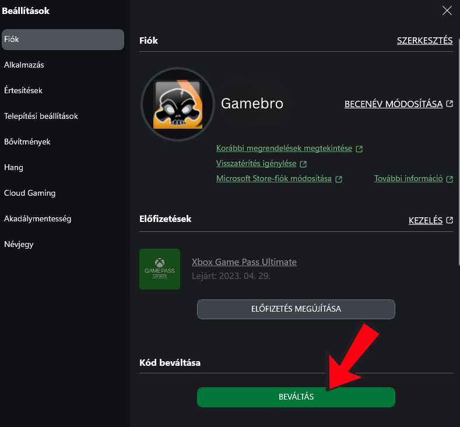Screen dimensions: 460x427
Task: Click the green BEVÁLTÁS button
Action: click(296, 397)
